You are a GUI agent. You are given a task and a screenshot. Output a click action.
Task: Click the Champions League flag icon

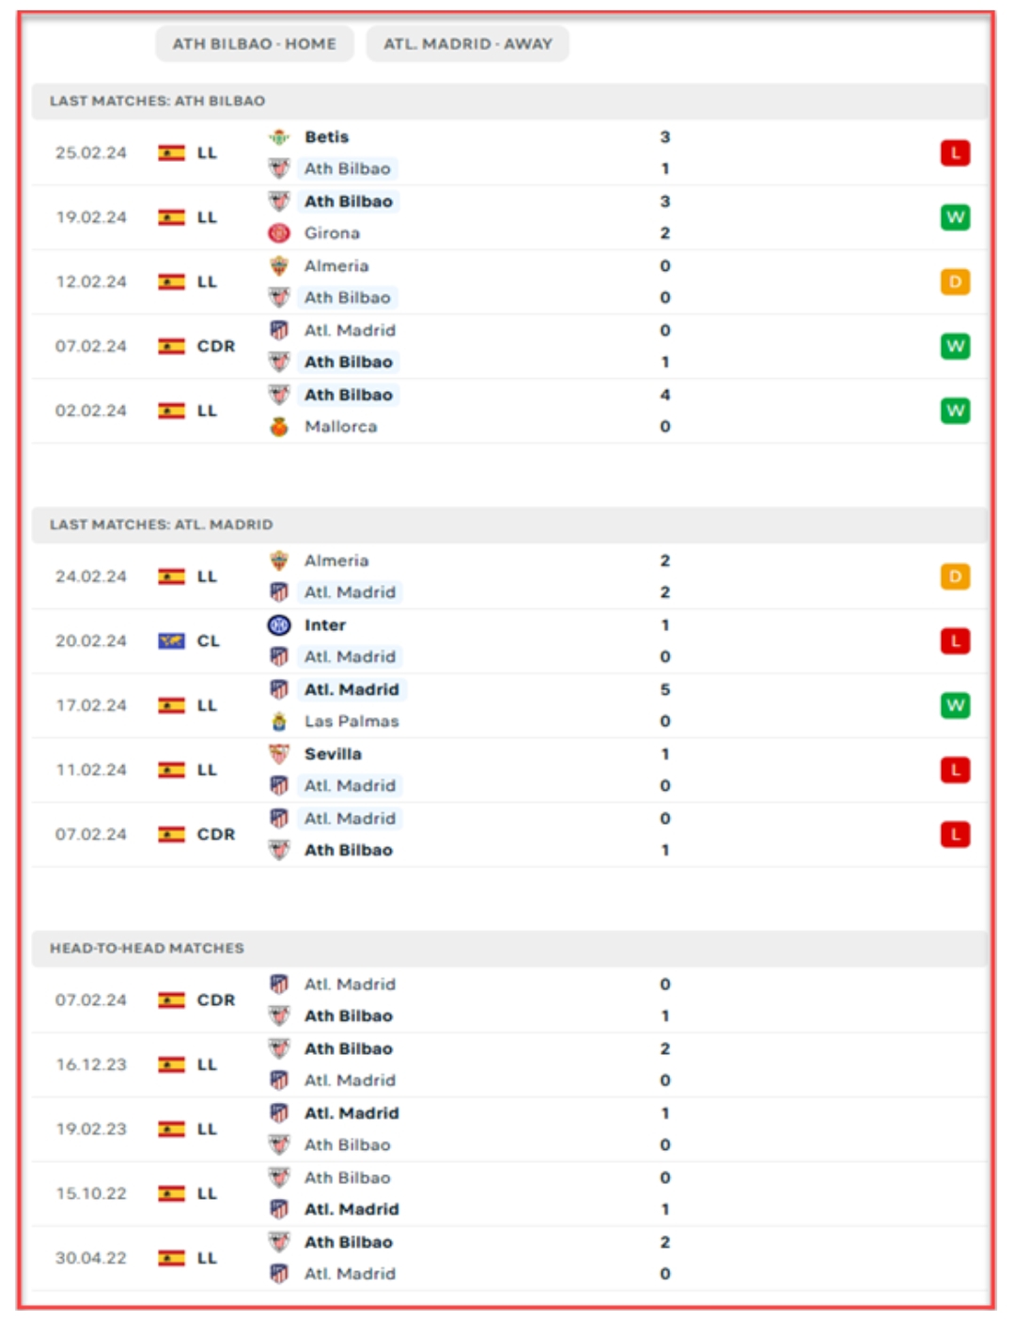[171, 641]
